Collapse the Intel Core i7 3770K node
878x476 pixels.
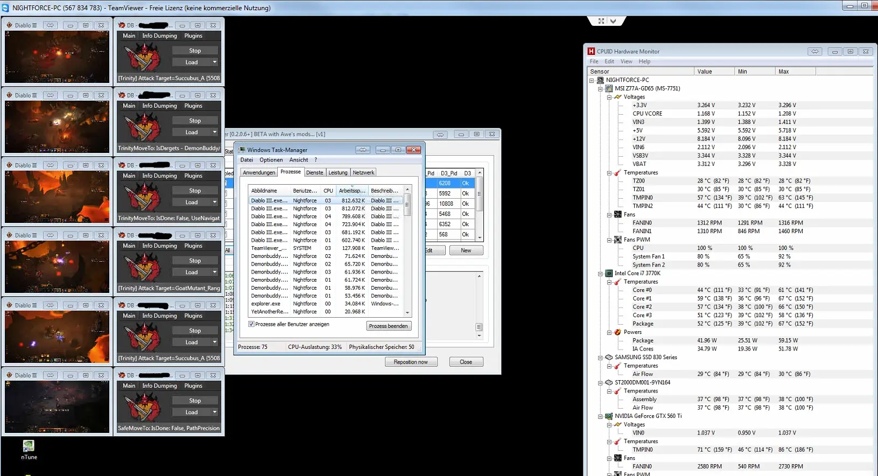[600, 274]
